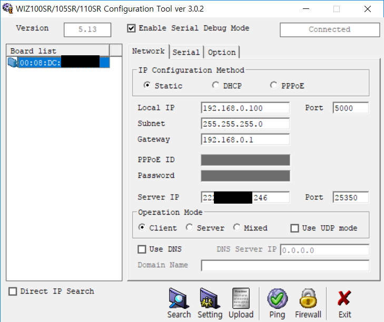The height and width of the screenshot is (322, 384).
Task: Click the Local Port field showing 5000
Action: tap(351, 108)
